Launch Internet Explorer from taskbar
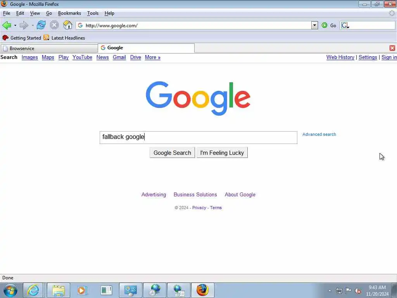Screen dimensions: 397x298 tap(33, 290)
